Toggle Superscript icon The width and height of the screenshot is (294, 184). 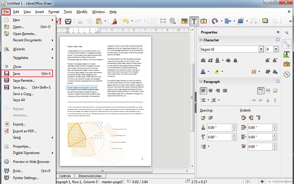(x=268, y=71)
